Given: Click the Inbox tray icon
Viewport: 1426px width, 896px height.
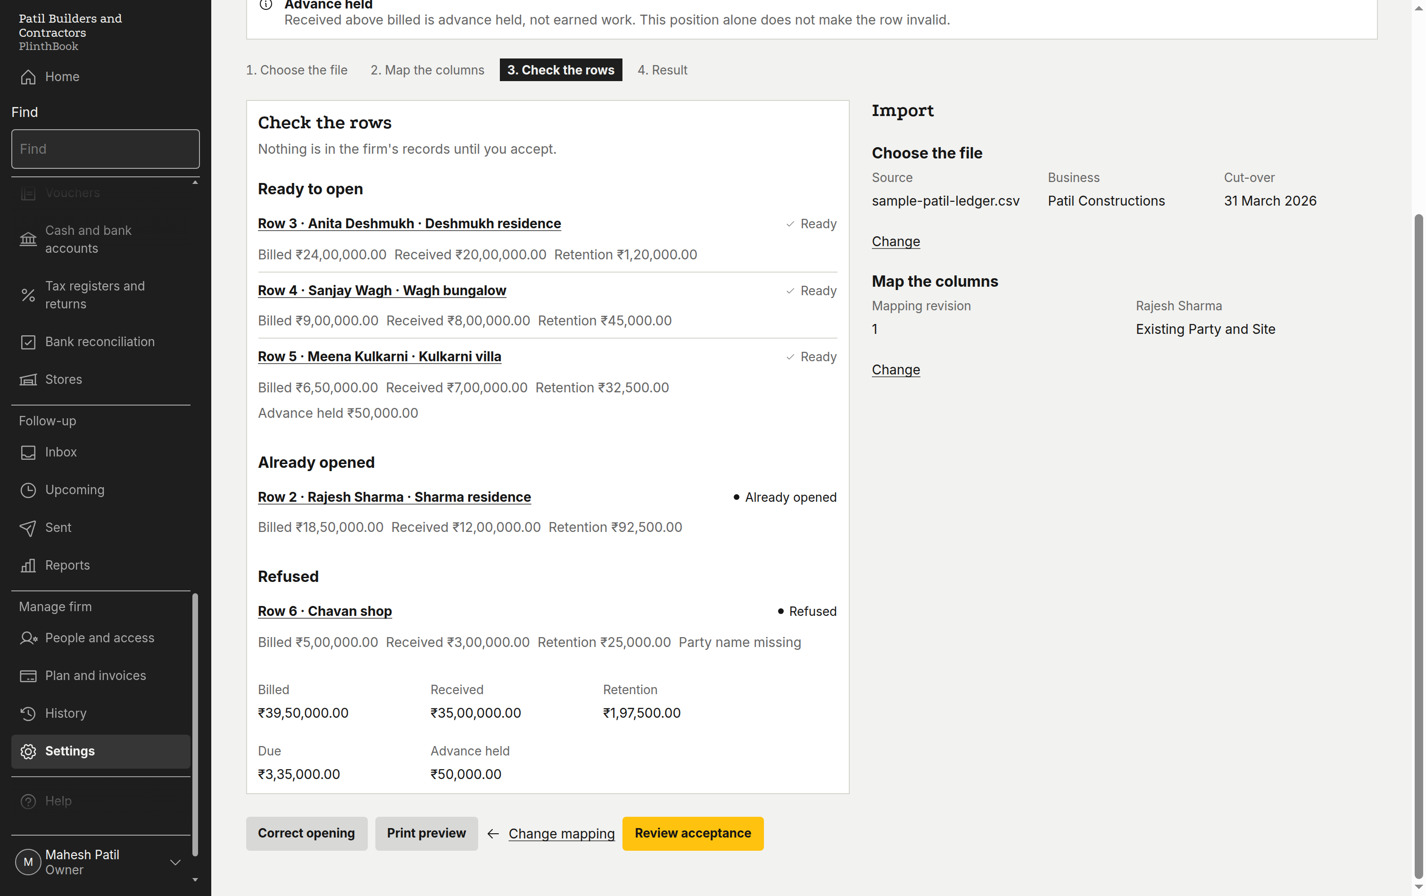Looking at the screenshot, I should [28, 452].
